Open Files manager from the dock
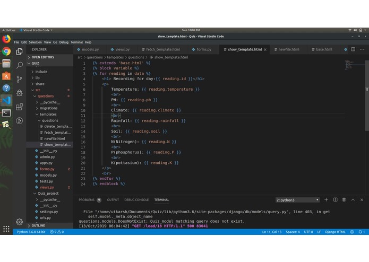This screenshot has height=262, width=369. [x=6, y=64]
